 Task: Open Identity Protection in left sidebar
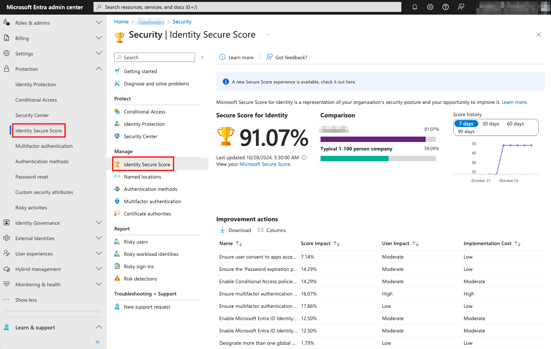[36, 84]
